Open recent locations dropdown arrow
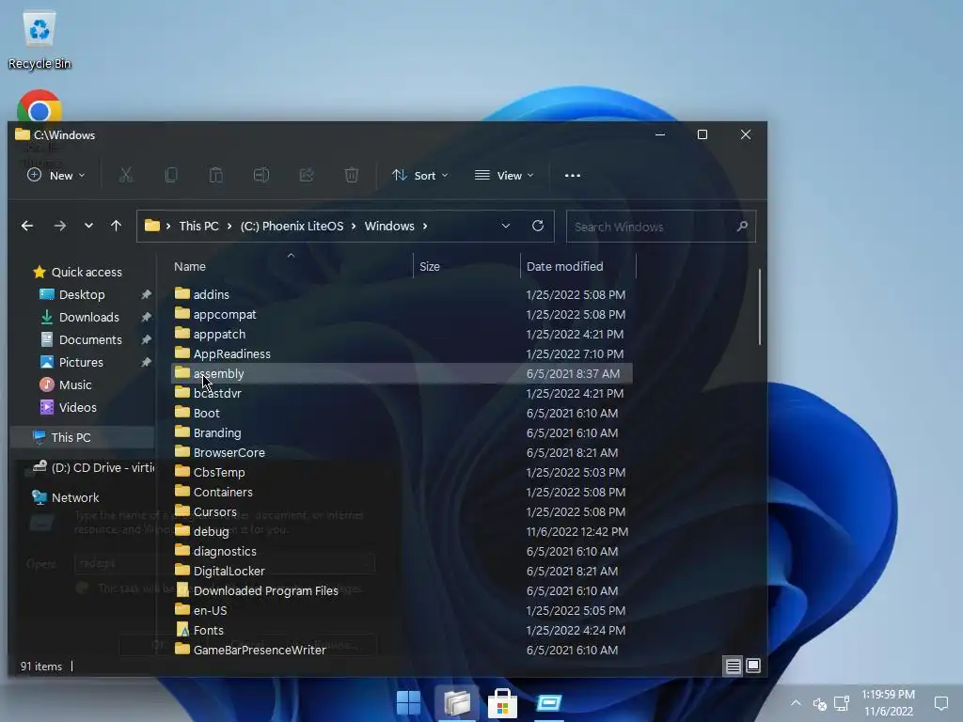 89,226
